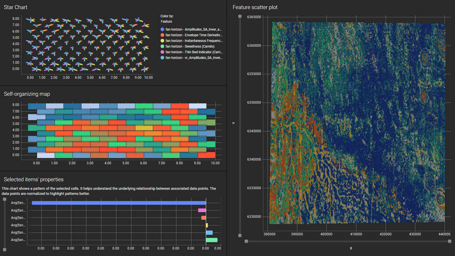Click the yellow Instantaneous Frequency legend marker
The image size is (455, 256).
162,41
